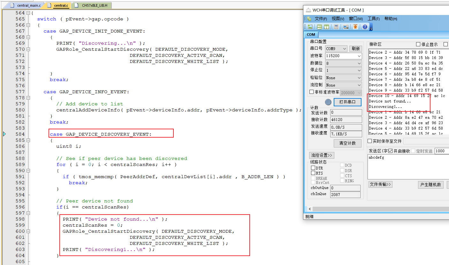449x265 pixels.
Task: Click the 打开串口 button
Action: click(347, 102)
